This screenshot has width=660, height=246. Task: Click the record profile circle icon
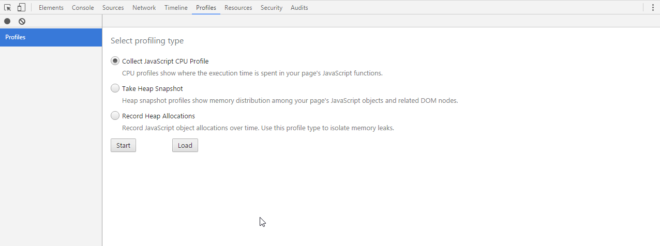[7, 21]
